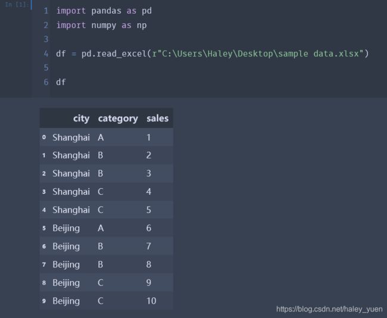Click Shanghai cell in row index 2
Image resolution: width=387 pixels, height=318 pixels.
[x=71, y=173]
